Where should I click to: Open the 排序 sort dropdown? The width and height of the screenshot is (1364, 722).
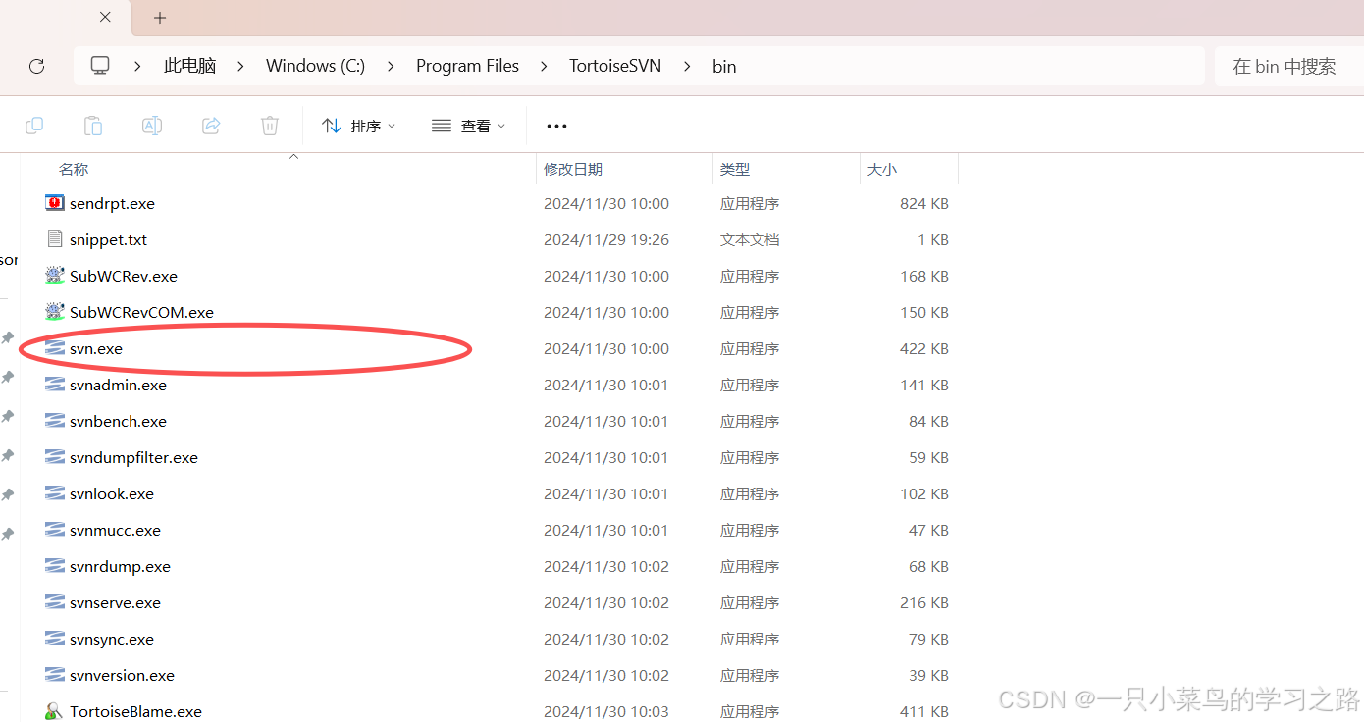pyautogui.click(x=359, y=126)
